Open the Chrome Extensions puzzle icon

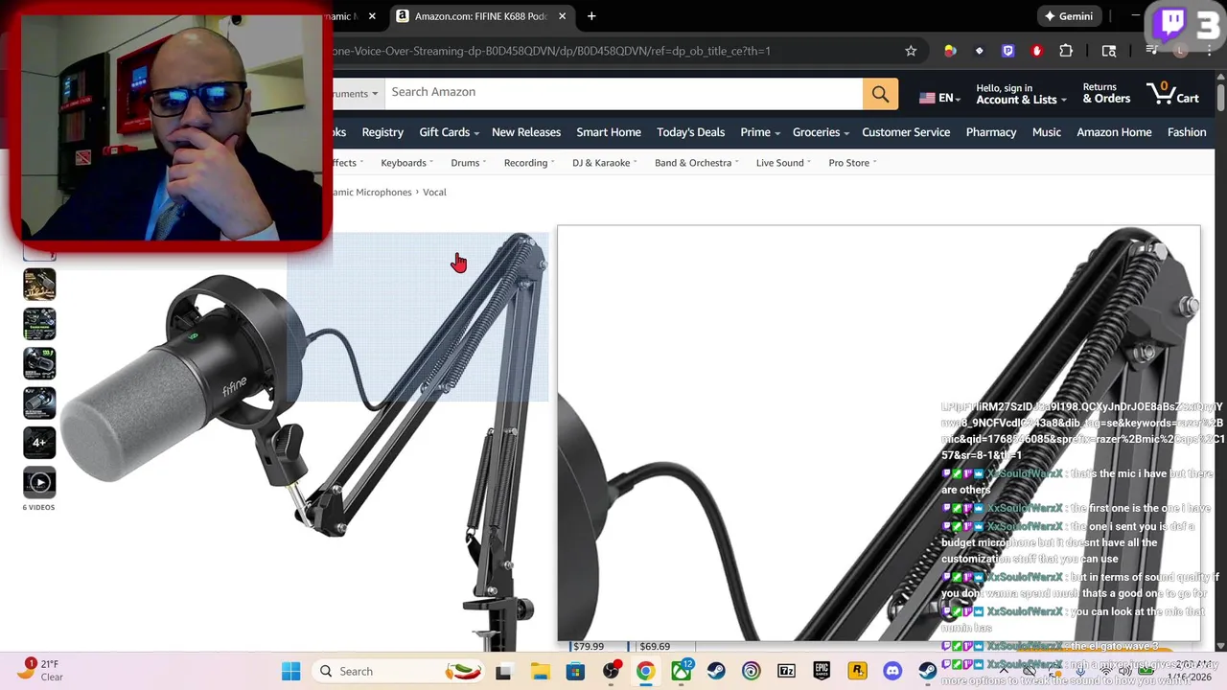(1066, 51)
